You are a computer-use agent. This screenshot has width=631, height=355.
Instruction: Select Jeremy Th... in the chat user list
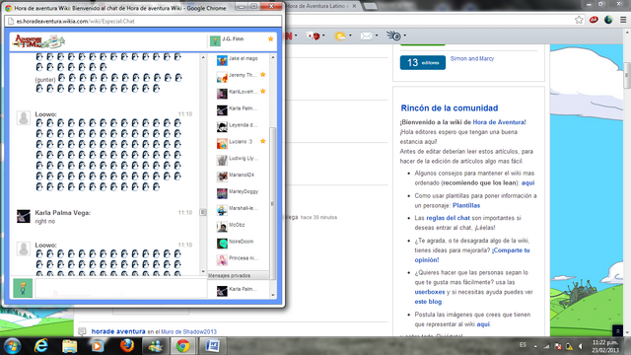(x=241, y=76)
